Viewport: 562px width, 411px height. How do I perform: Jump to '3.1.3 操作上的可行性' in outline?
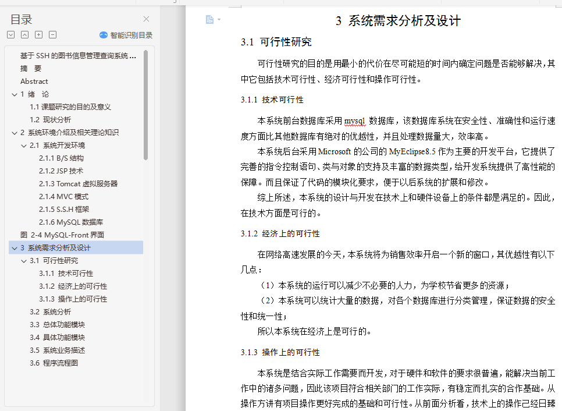coord(73,299)
